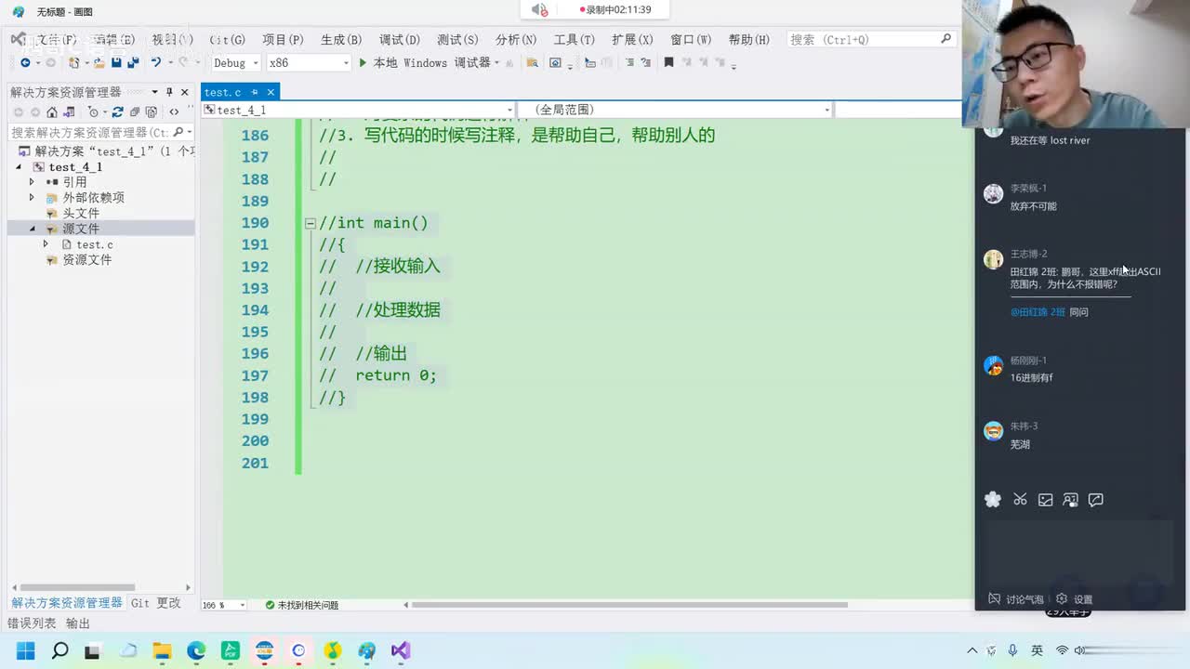Click the switch views icon beside Home
1190x669 pixels.
[71, 111]
